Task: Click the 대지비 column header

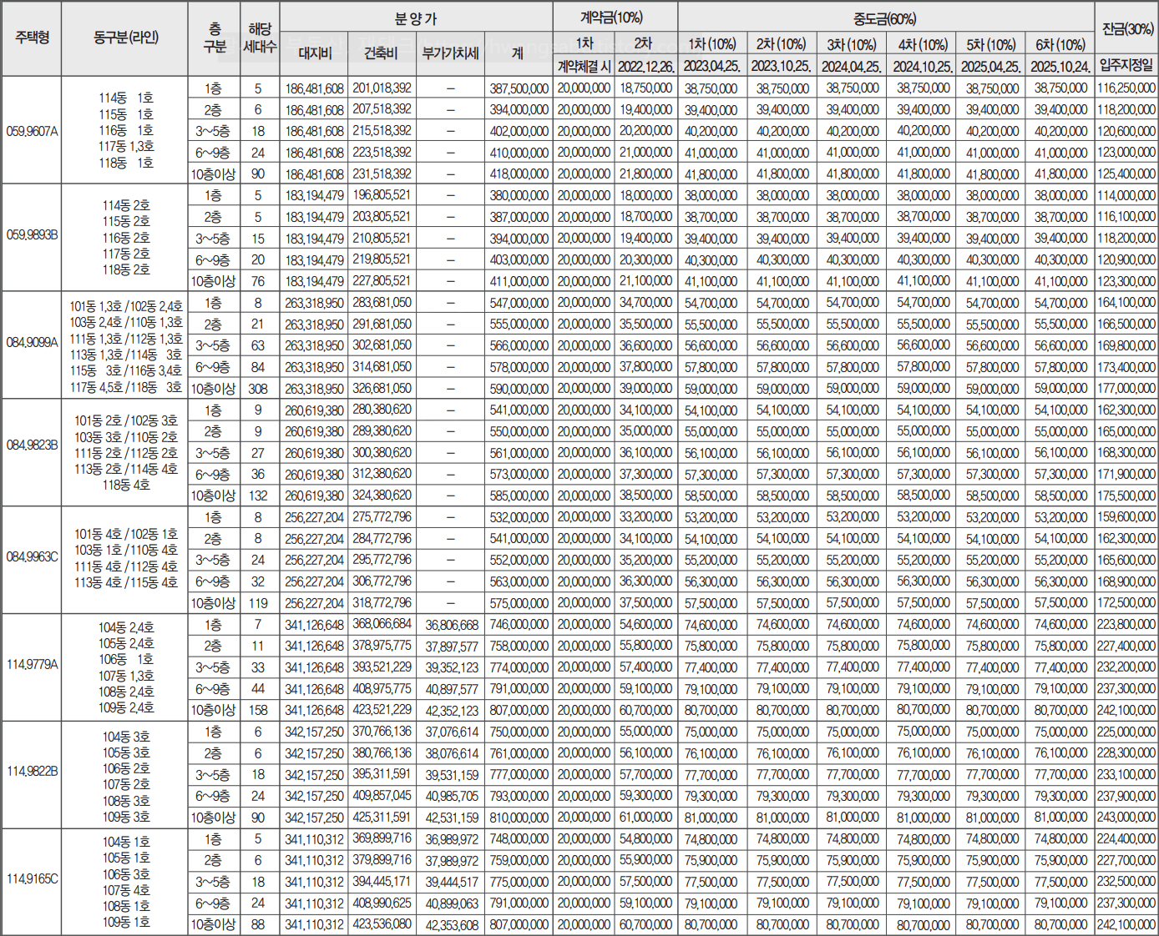Action: click(x=315, y=54)
